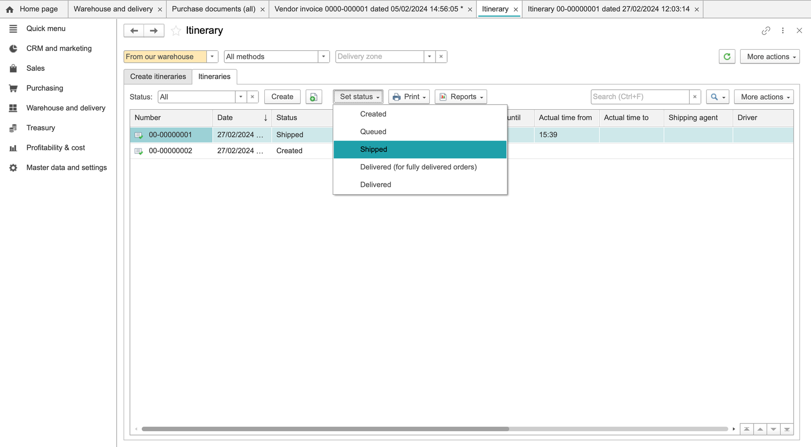The height and width of the screenshot is (447, 811).
Task: Open the three-dot form menu
Action: tap(783, 30)
